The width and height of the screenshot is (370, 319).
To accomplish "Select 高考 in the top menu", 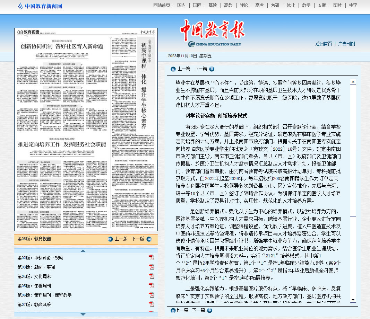I will (x=259, y=6).
